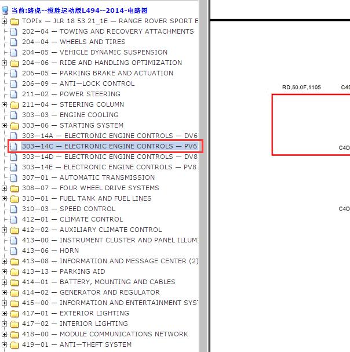This screenshot has width=350, height=352.
Task: Click the folder icon for 211-04 Steering Column
Action: 14,105
